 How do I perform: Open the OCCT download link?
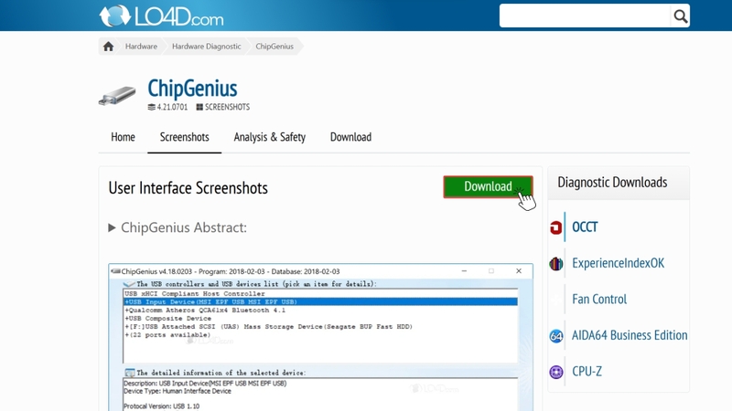(x=585, y=227)
